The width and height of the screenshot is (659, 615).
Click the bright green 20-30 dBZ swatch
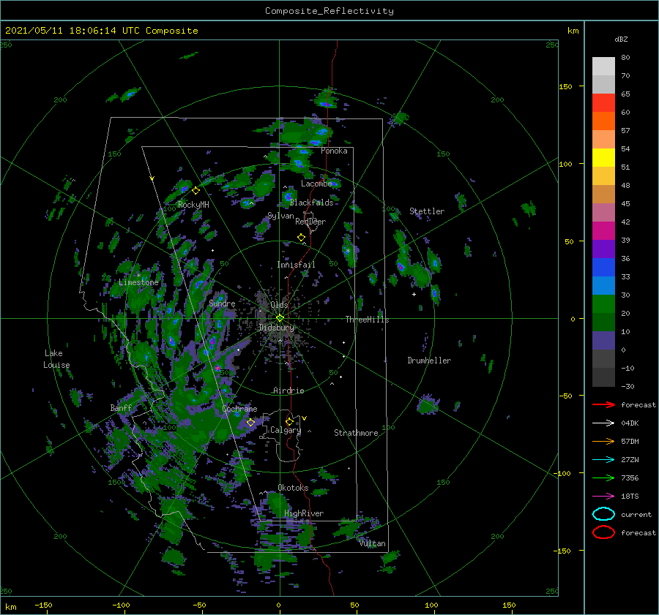coord(603,304)
